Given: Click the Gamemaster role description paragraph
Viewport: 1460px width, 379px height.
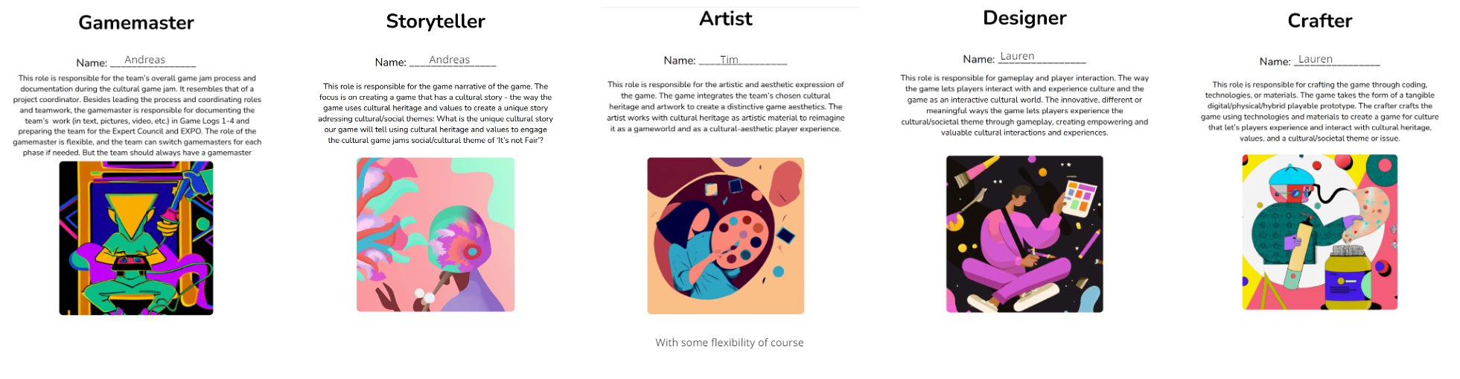Looking at the screenshot, I should coord(137,115).
